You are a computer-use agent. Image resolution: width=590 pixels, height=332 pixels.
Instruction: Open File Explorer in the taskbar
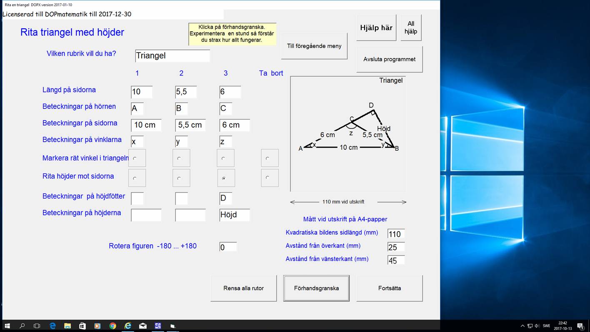tap(67, 326)
